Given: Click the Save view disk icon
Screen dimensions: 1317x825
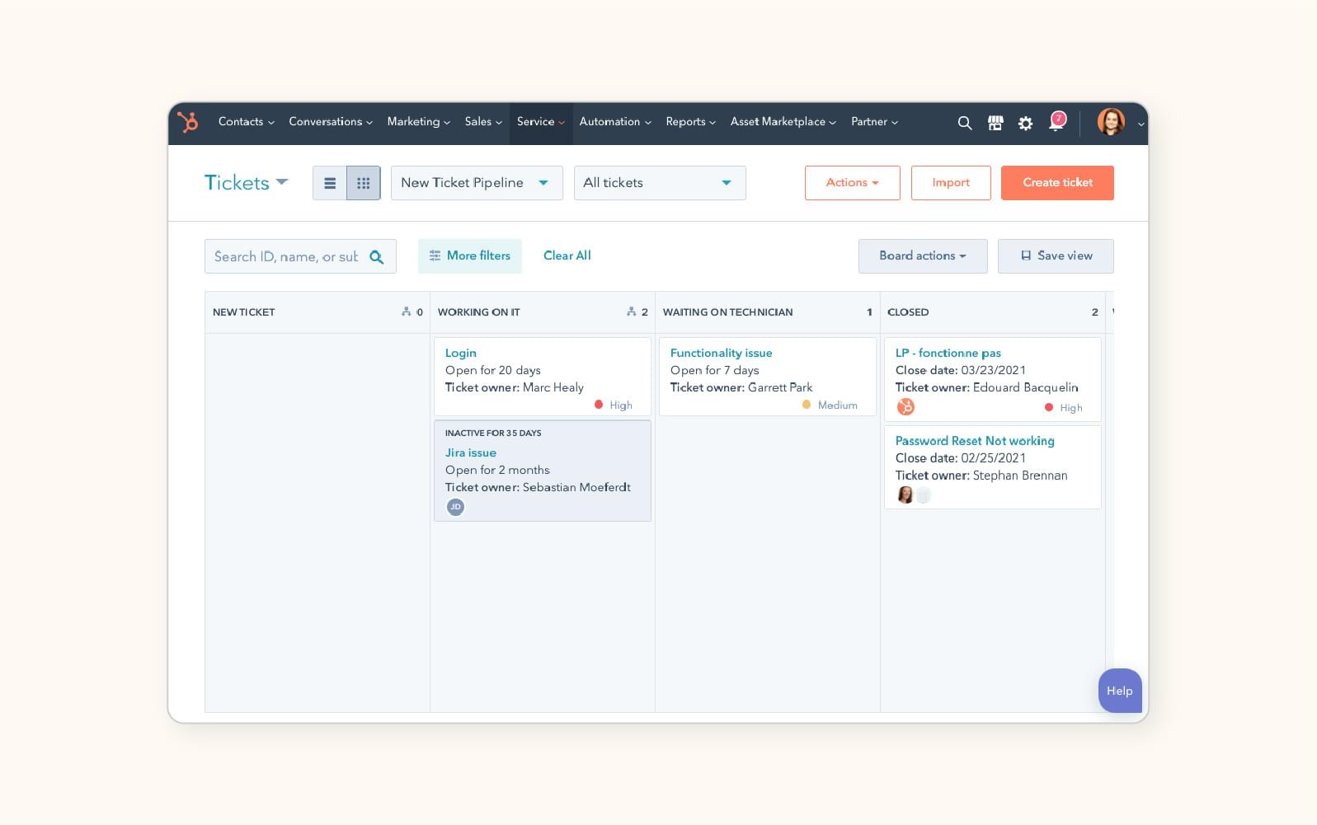Looking at the screenshot, I should pyautogui.click(x=1026, y=255).
